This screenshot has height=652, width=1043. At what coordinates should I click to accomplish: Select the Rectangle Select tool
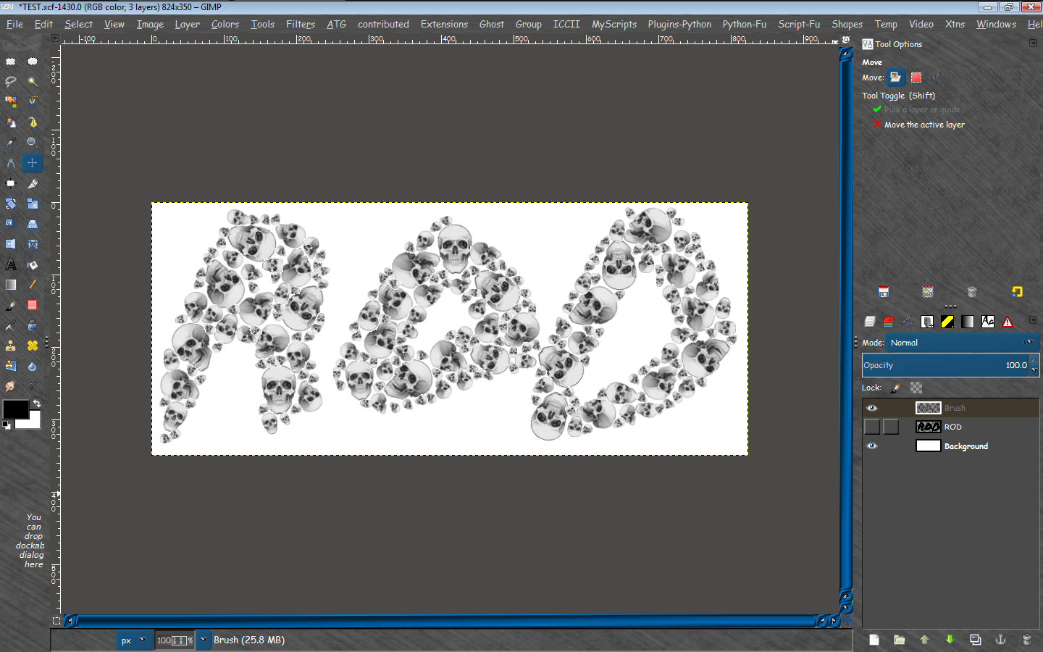pyautogui.click(x=11, y=62)
